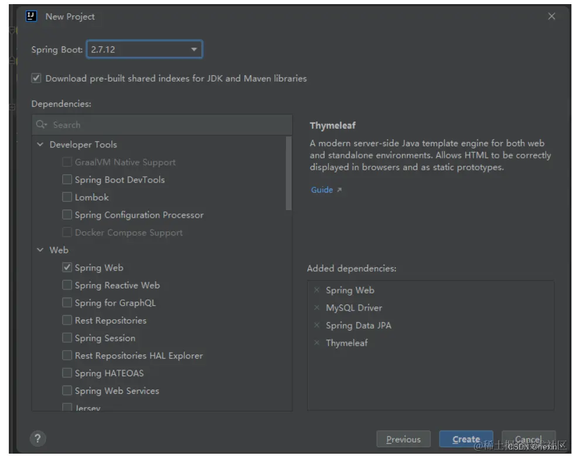Collapse the Web dependencies group

pos(40,250)
